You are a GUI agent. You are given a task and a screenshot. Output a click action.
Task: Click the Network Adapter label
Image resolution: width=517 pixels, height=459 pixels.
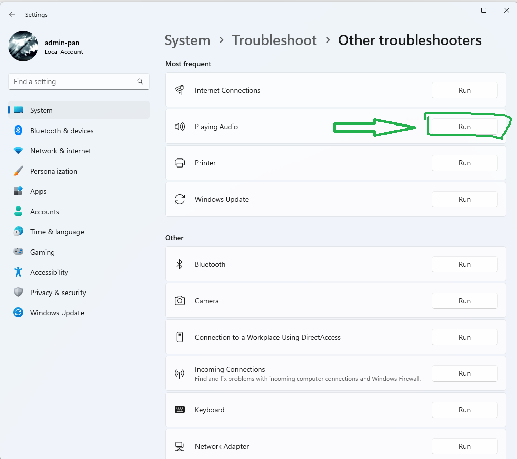222,446
